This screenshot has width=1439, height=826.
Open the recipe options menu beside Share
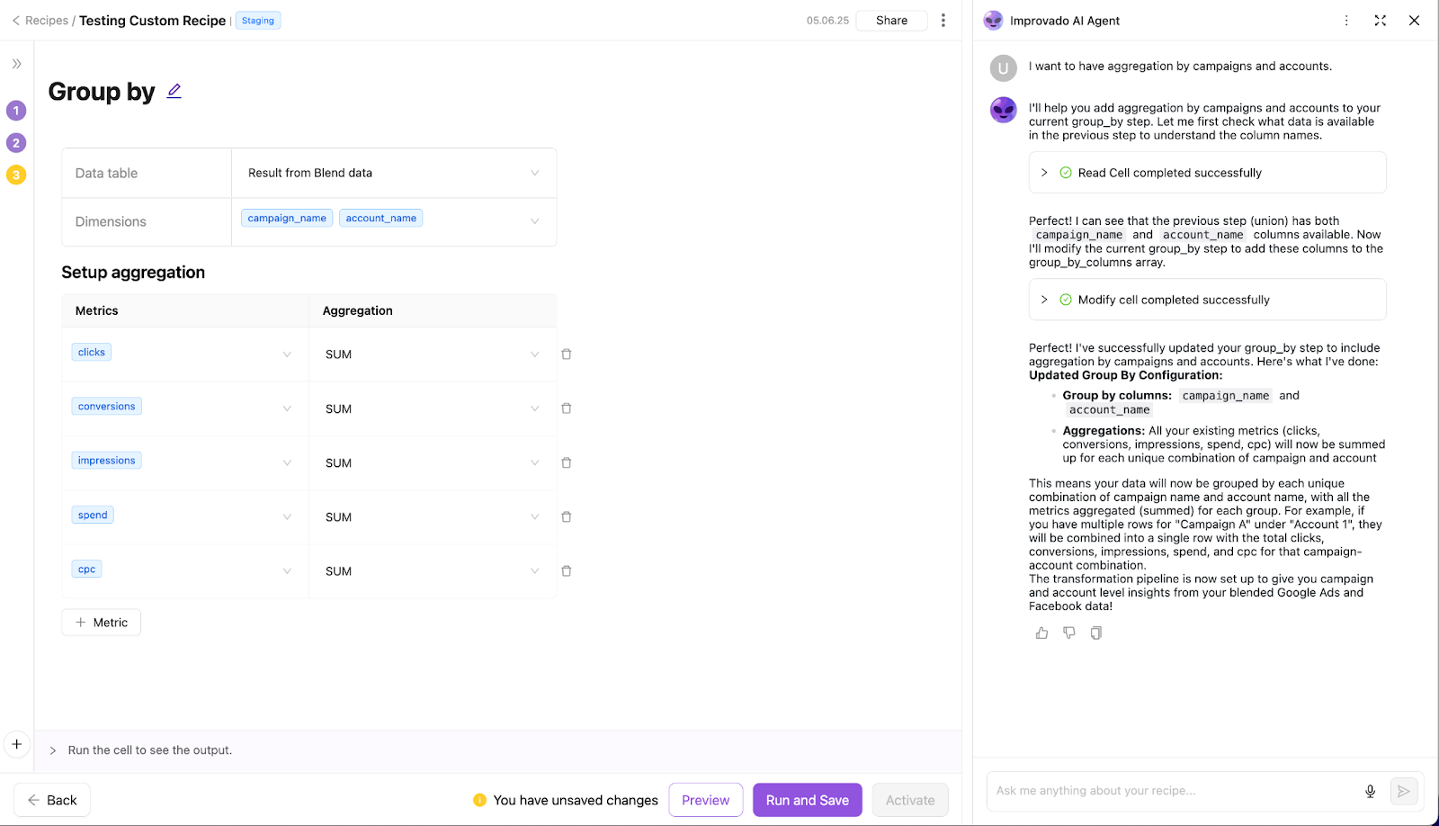[943, 20]
